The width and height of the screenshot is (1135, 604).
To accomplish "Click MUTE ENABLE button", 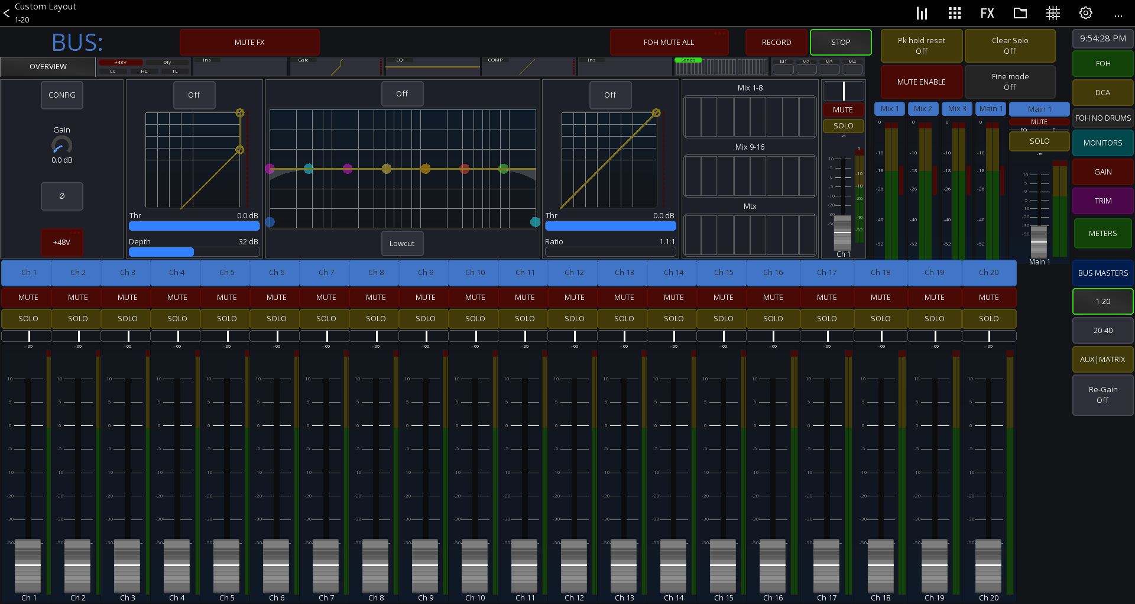I will 922,82.
